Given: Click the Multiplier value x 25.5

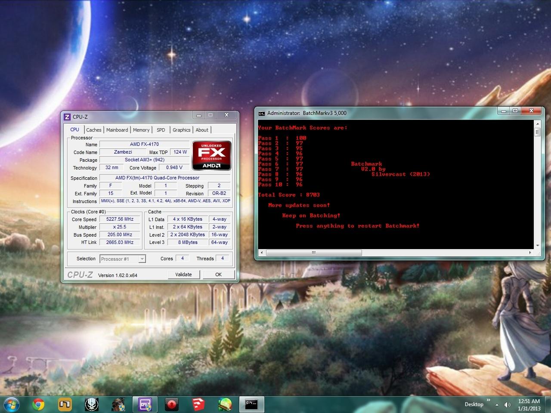Looking at the screenshot, I should (120, 227).
